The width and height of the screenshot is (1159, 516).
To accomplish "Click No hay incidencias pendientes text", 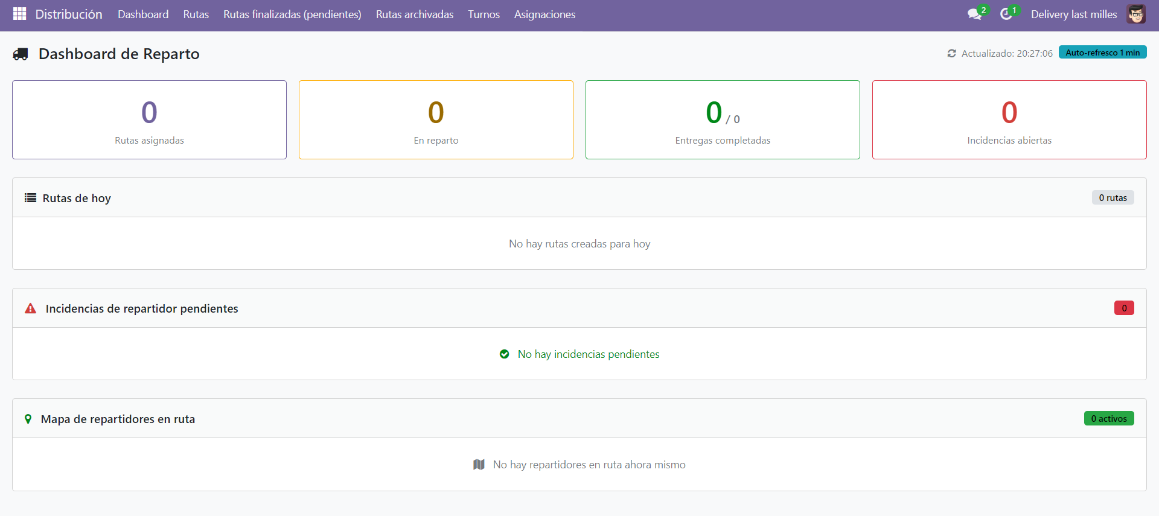I will pos(589,354).
